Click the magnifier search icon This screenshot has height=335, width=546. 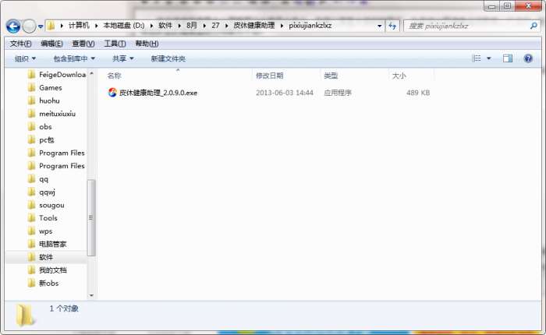tap(534, 26)
